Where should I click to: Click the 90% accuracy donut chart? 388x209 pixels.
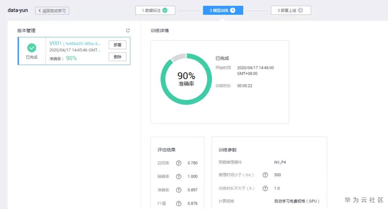coord(186,79)
